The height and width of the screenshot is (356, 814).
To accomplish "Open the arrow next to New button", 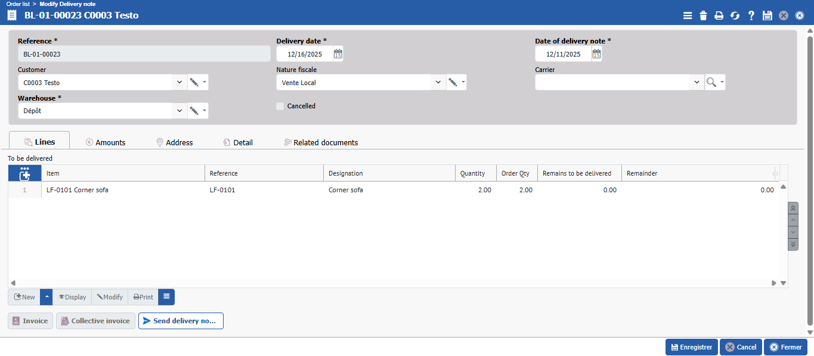I will pos(47,297).
